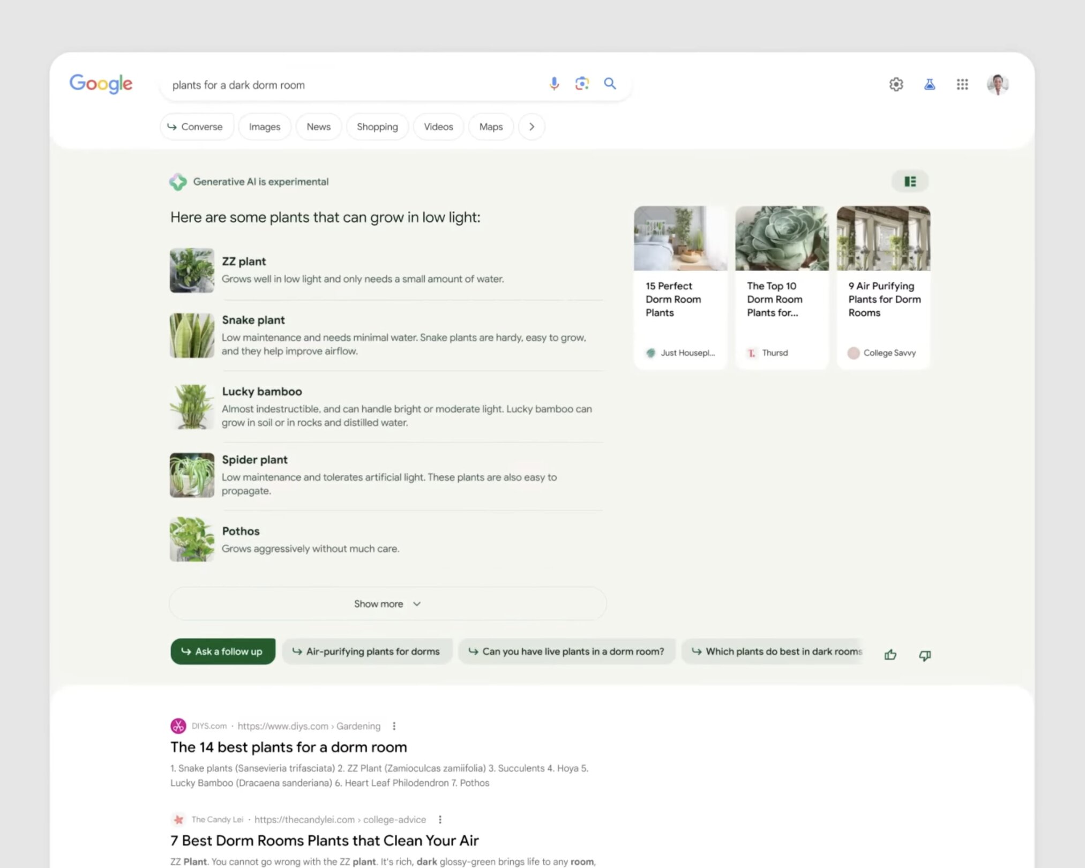The height and width of the screenshot is (868, 1085).
Task: Open Pothos thumbnail
Action: click(192, 539)
